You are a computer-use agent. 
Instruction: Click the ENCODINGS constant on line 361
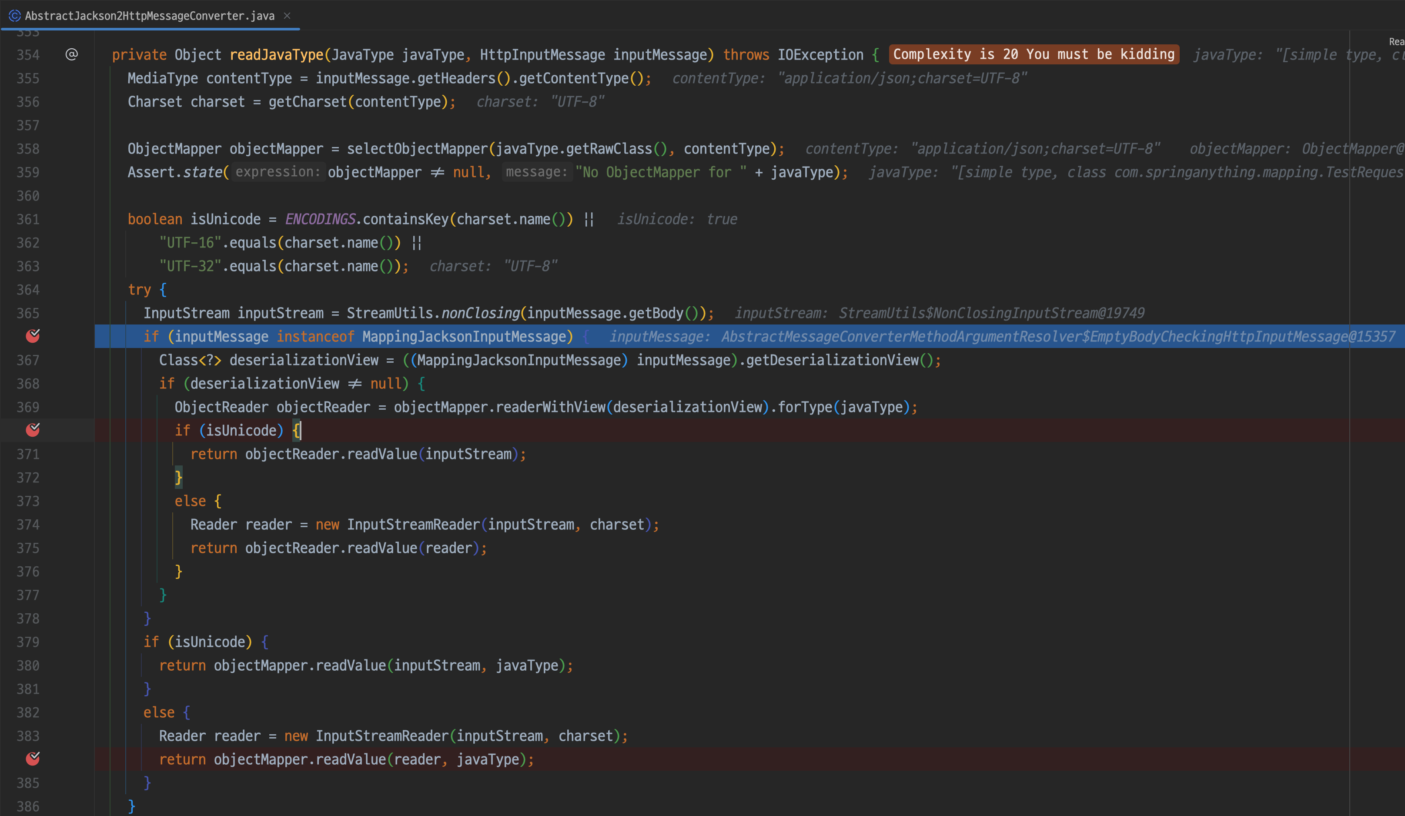point(320,219)
